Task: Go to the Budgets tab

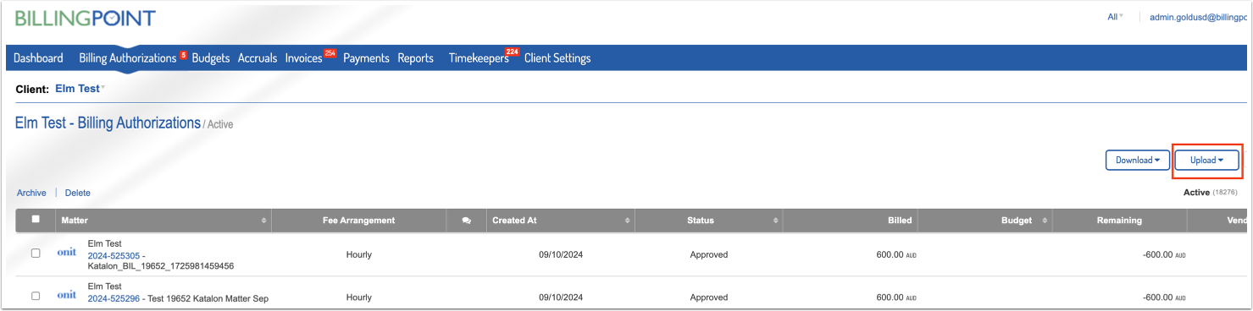Action: 211,58
